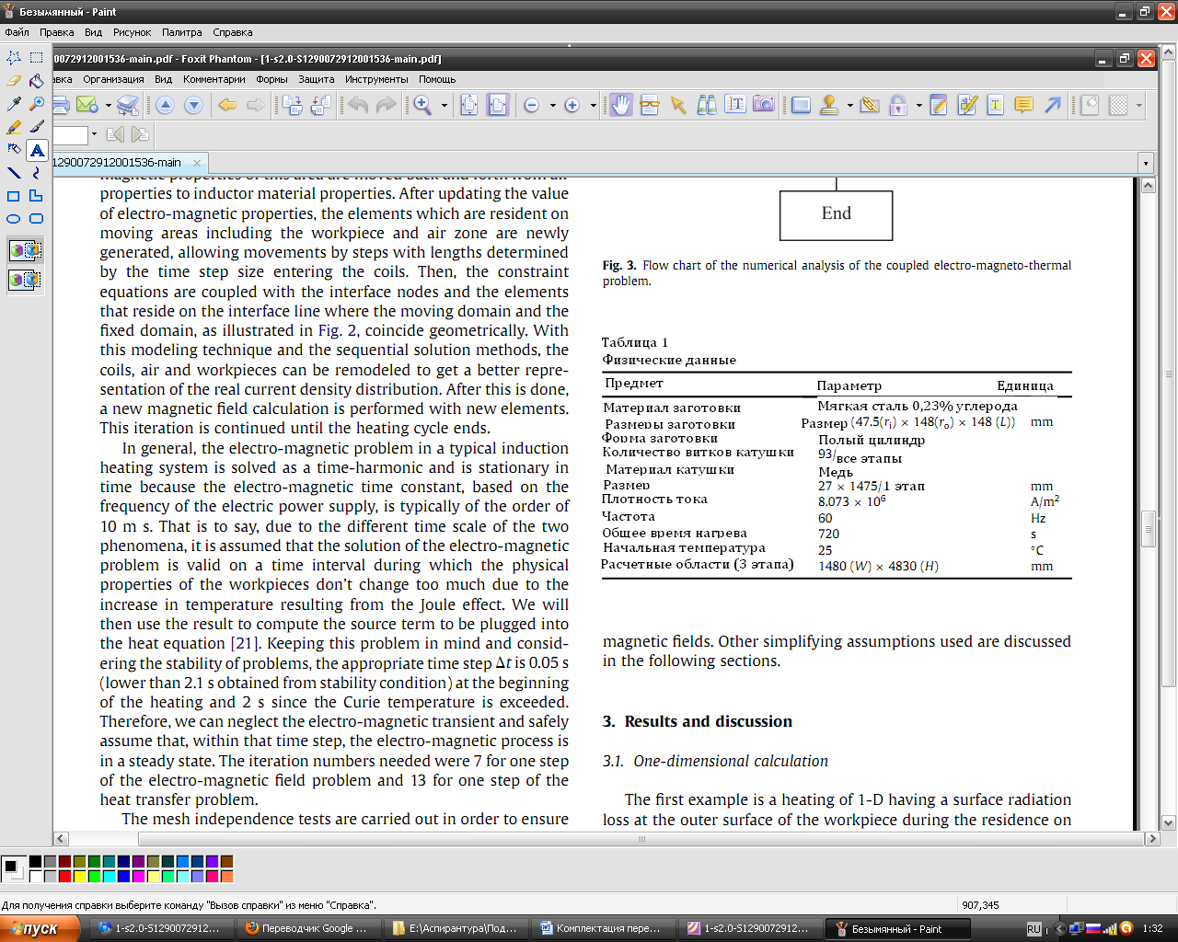Click the yellow back arrow in Foxit toolbar
The width and height of the screenshot is (1178, 942).
227,105
